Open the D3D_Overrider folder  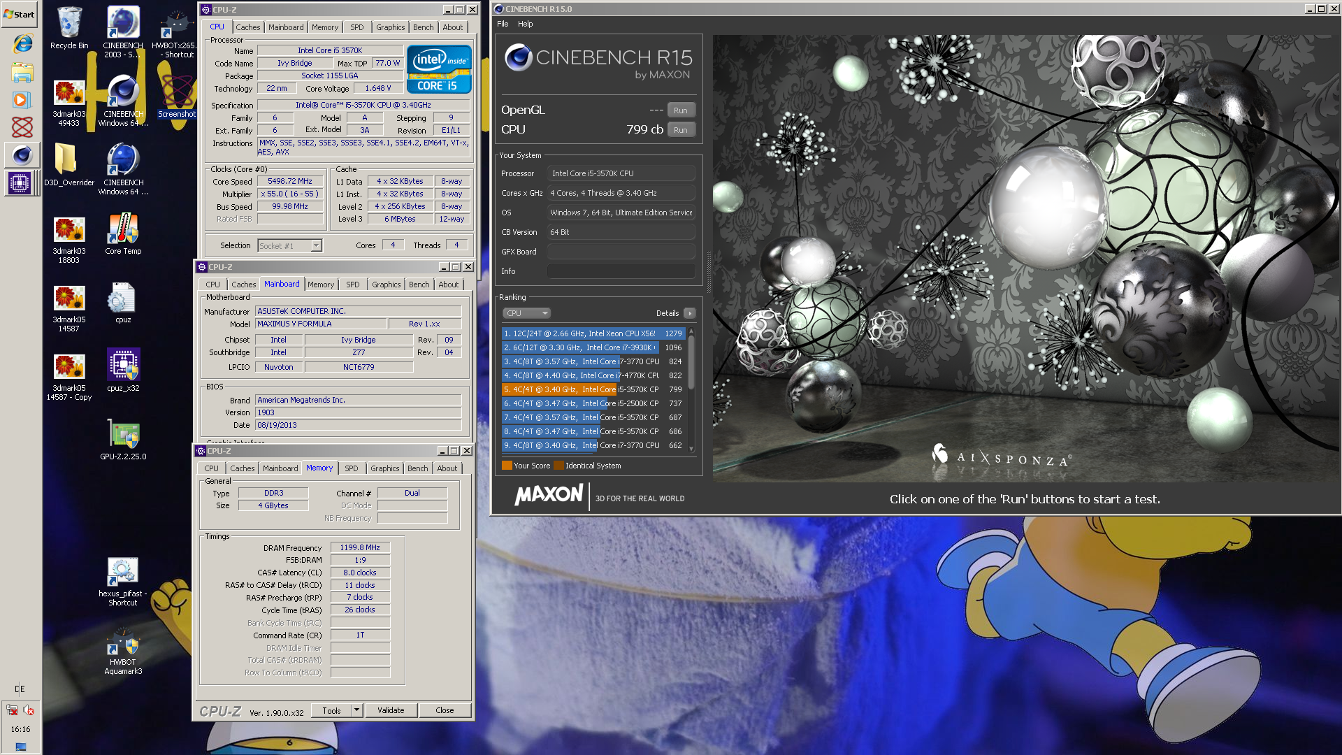tap(69, 164)
